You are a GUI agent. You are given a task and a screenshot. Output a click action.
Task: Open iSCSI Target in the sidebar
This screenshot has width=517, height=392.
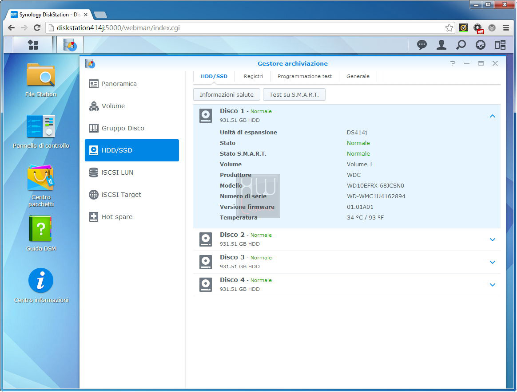132,195
